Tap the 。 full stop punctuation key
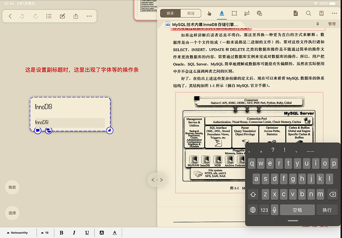The width and height of the screenshot is (342, 238). coord(261,151)
